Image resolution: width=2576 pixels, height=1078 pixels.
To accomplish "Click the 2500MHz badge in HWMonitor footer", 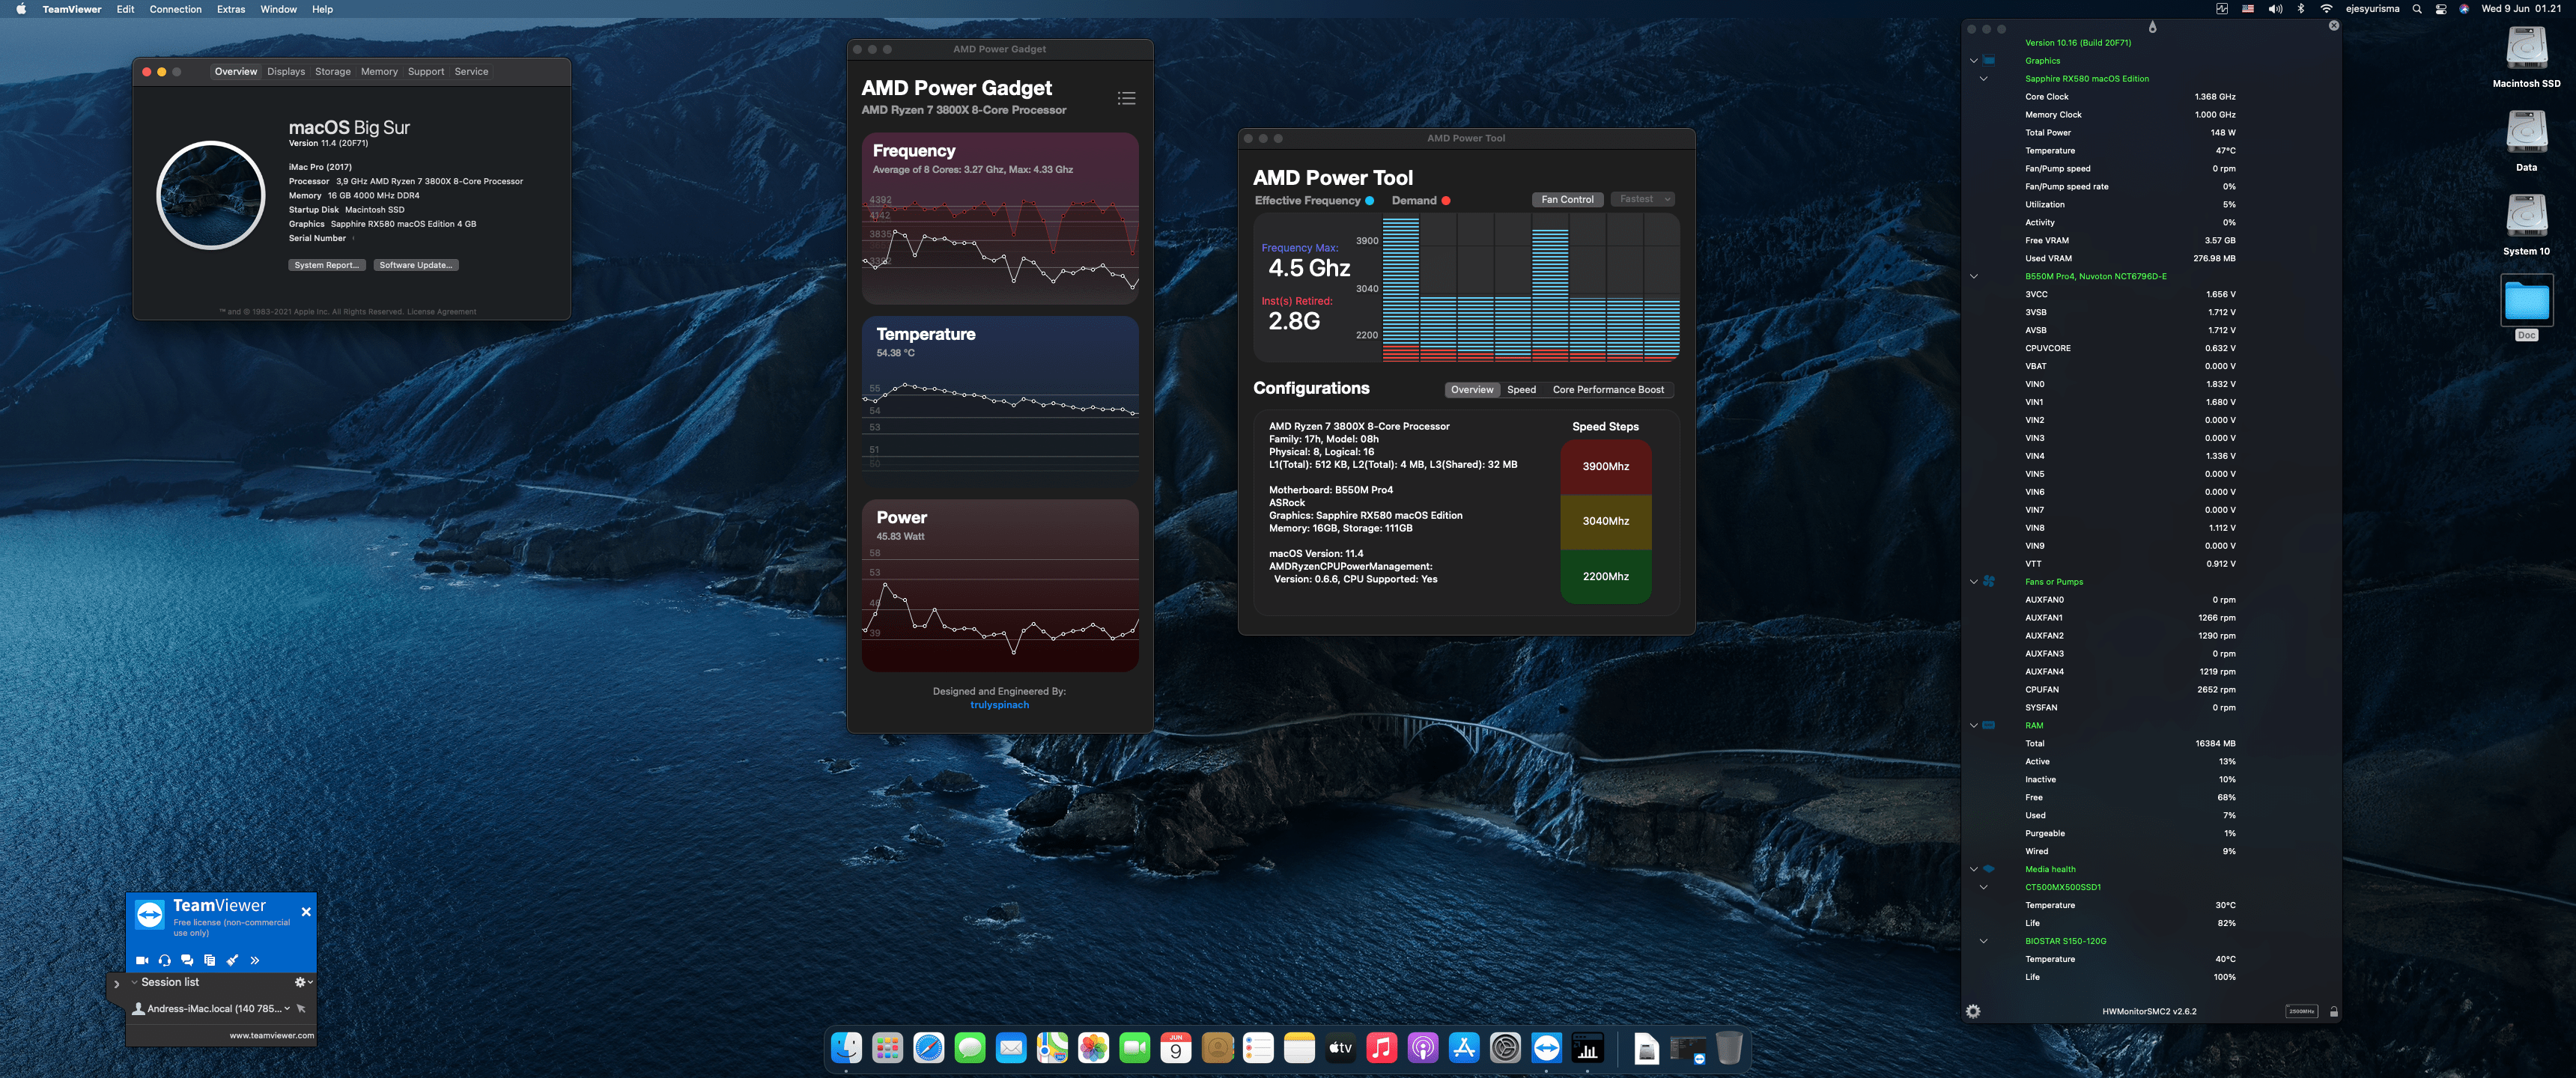I will tap(2301, 1011).
